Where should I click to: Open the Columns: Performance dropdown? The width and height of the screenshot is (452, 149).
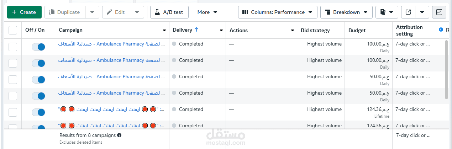coord(278,12)
